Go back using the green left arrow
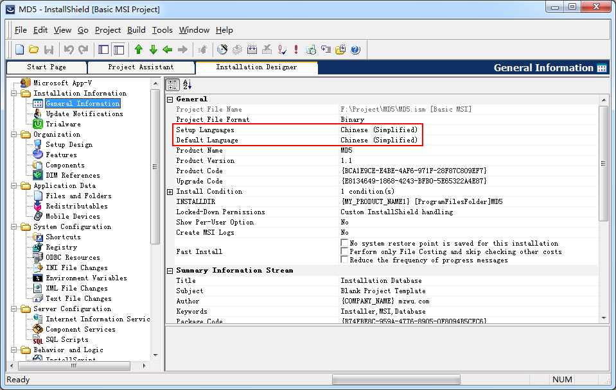616x390 pixels. coord(168,49)
